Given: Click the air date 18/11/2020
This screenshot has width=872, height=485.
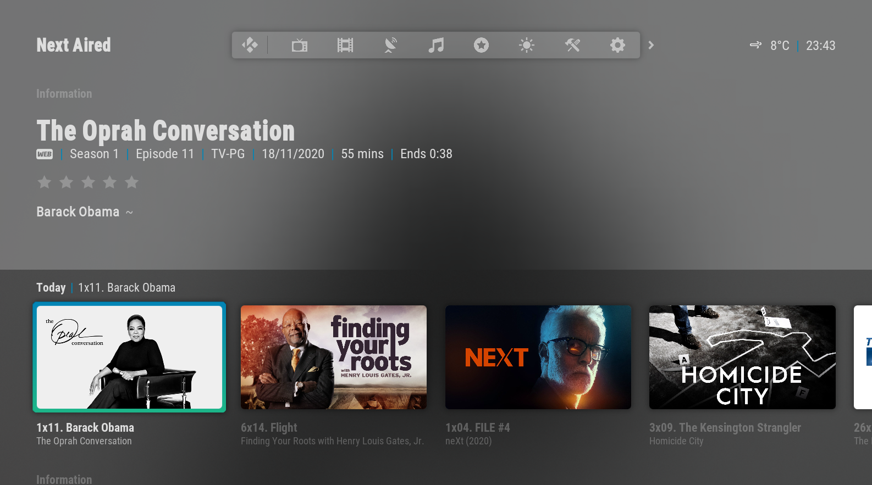Looking at the screenshot, I should click(293, 154).
